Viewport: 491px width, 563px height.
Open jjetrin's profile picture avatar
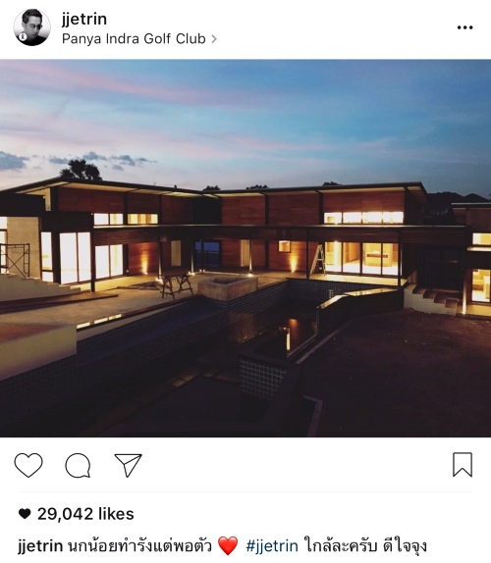pos(31,27)
